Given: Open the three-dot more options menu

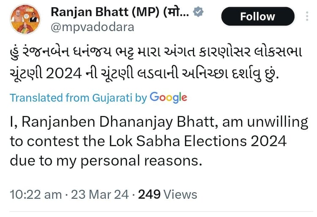Looking at the screenshot, I should tap(307, 17).
